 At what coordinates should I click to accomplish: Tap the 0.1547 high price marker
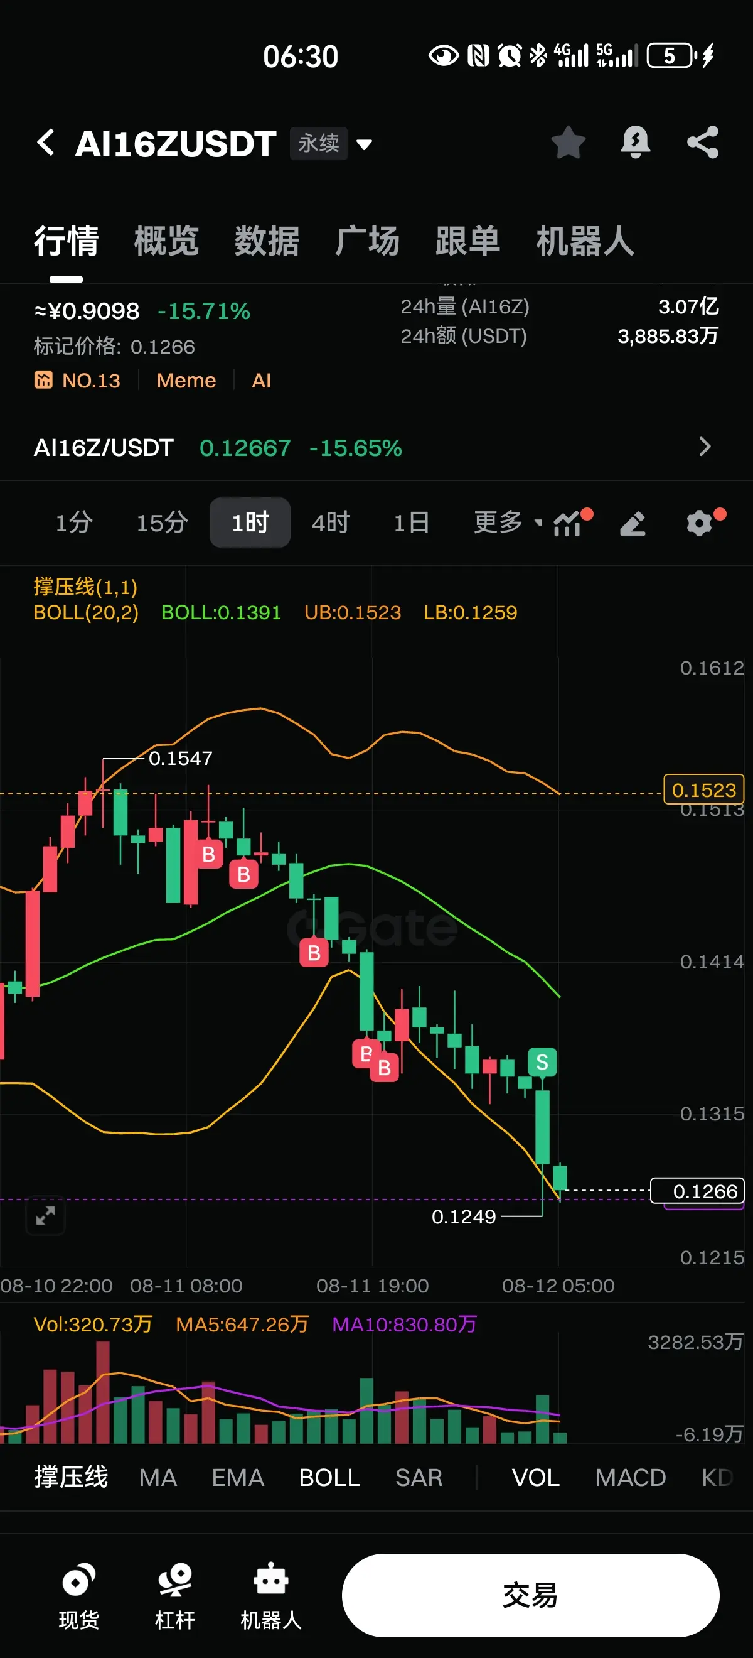[181, 758]
